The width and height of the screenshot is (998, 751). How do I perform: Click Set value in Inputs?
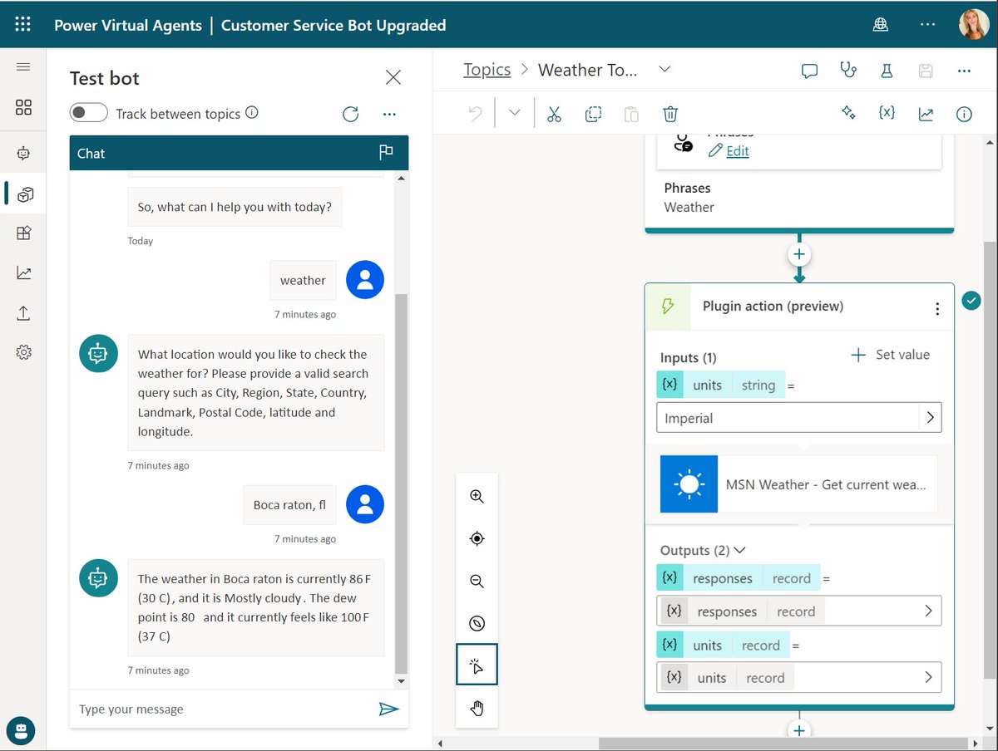[891, 355]
